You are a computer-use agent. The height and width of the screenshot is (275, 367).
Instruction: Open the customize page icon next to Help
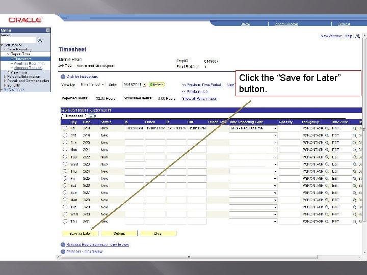(357, 36)
